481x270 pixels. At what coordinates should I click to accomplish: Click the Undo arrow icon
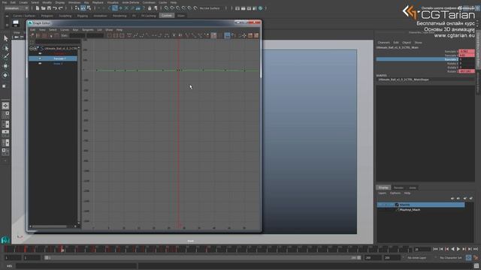(x=55, y=8)
